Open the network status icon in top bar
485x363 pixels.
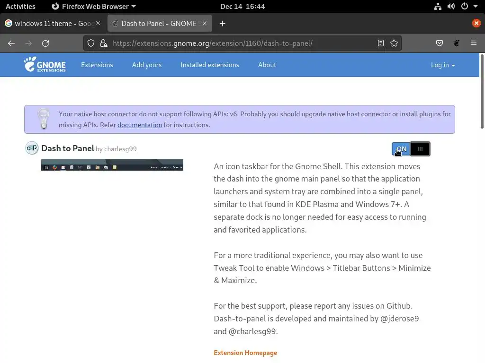[x=438, y=6]
